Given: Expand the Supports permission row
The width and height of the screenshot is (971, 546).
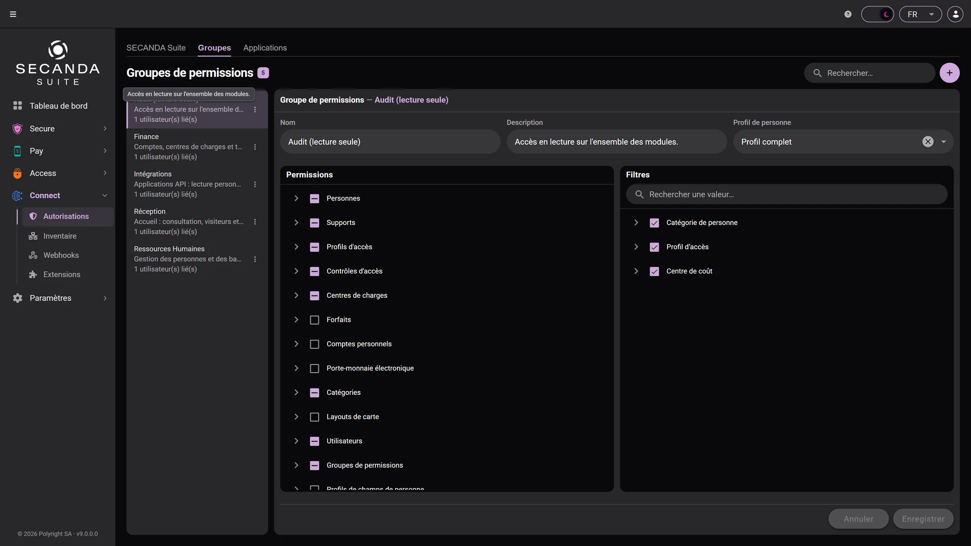Looking at the screenshot, I should pos(296,222).
